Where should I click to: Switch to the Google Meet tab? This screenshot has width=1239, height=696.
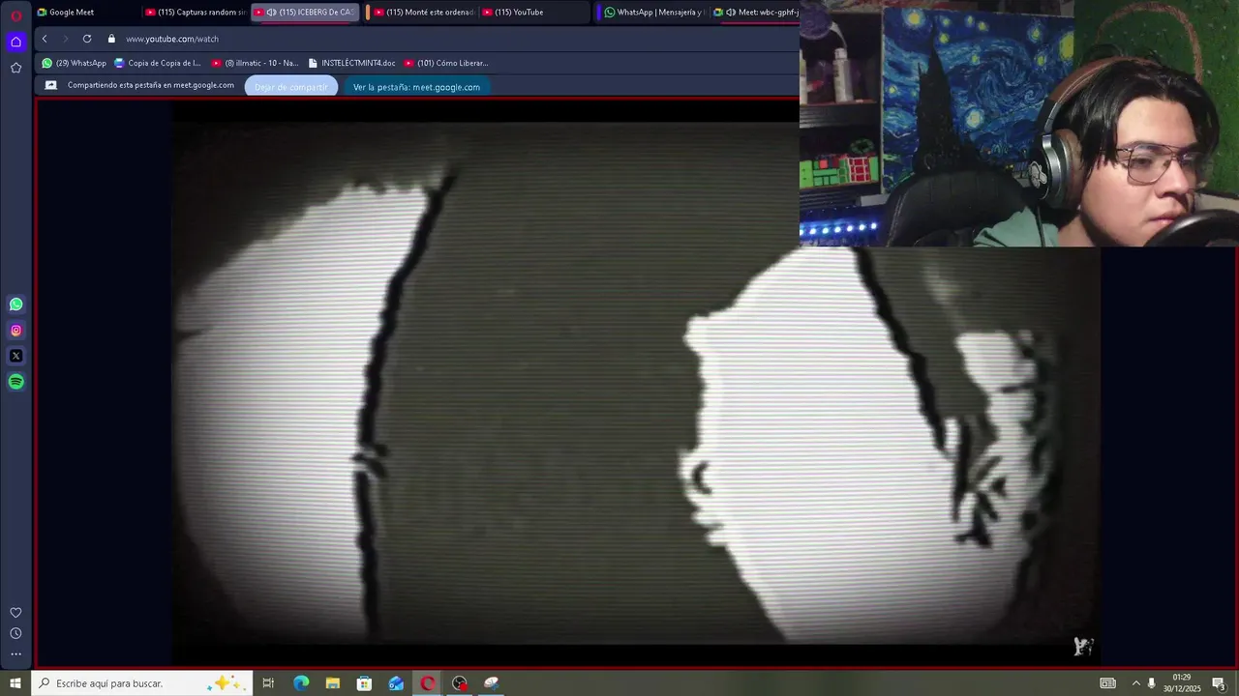pos(85,13)
